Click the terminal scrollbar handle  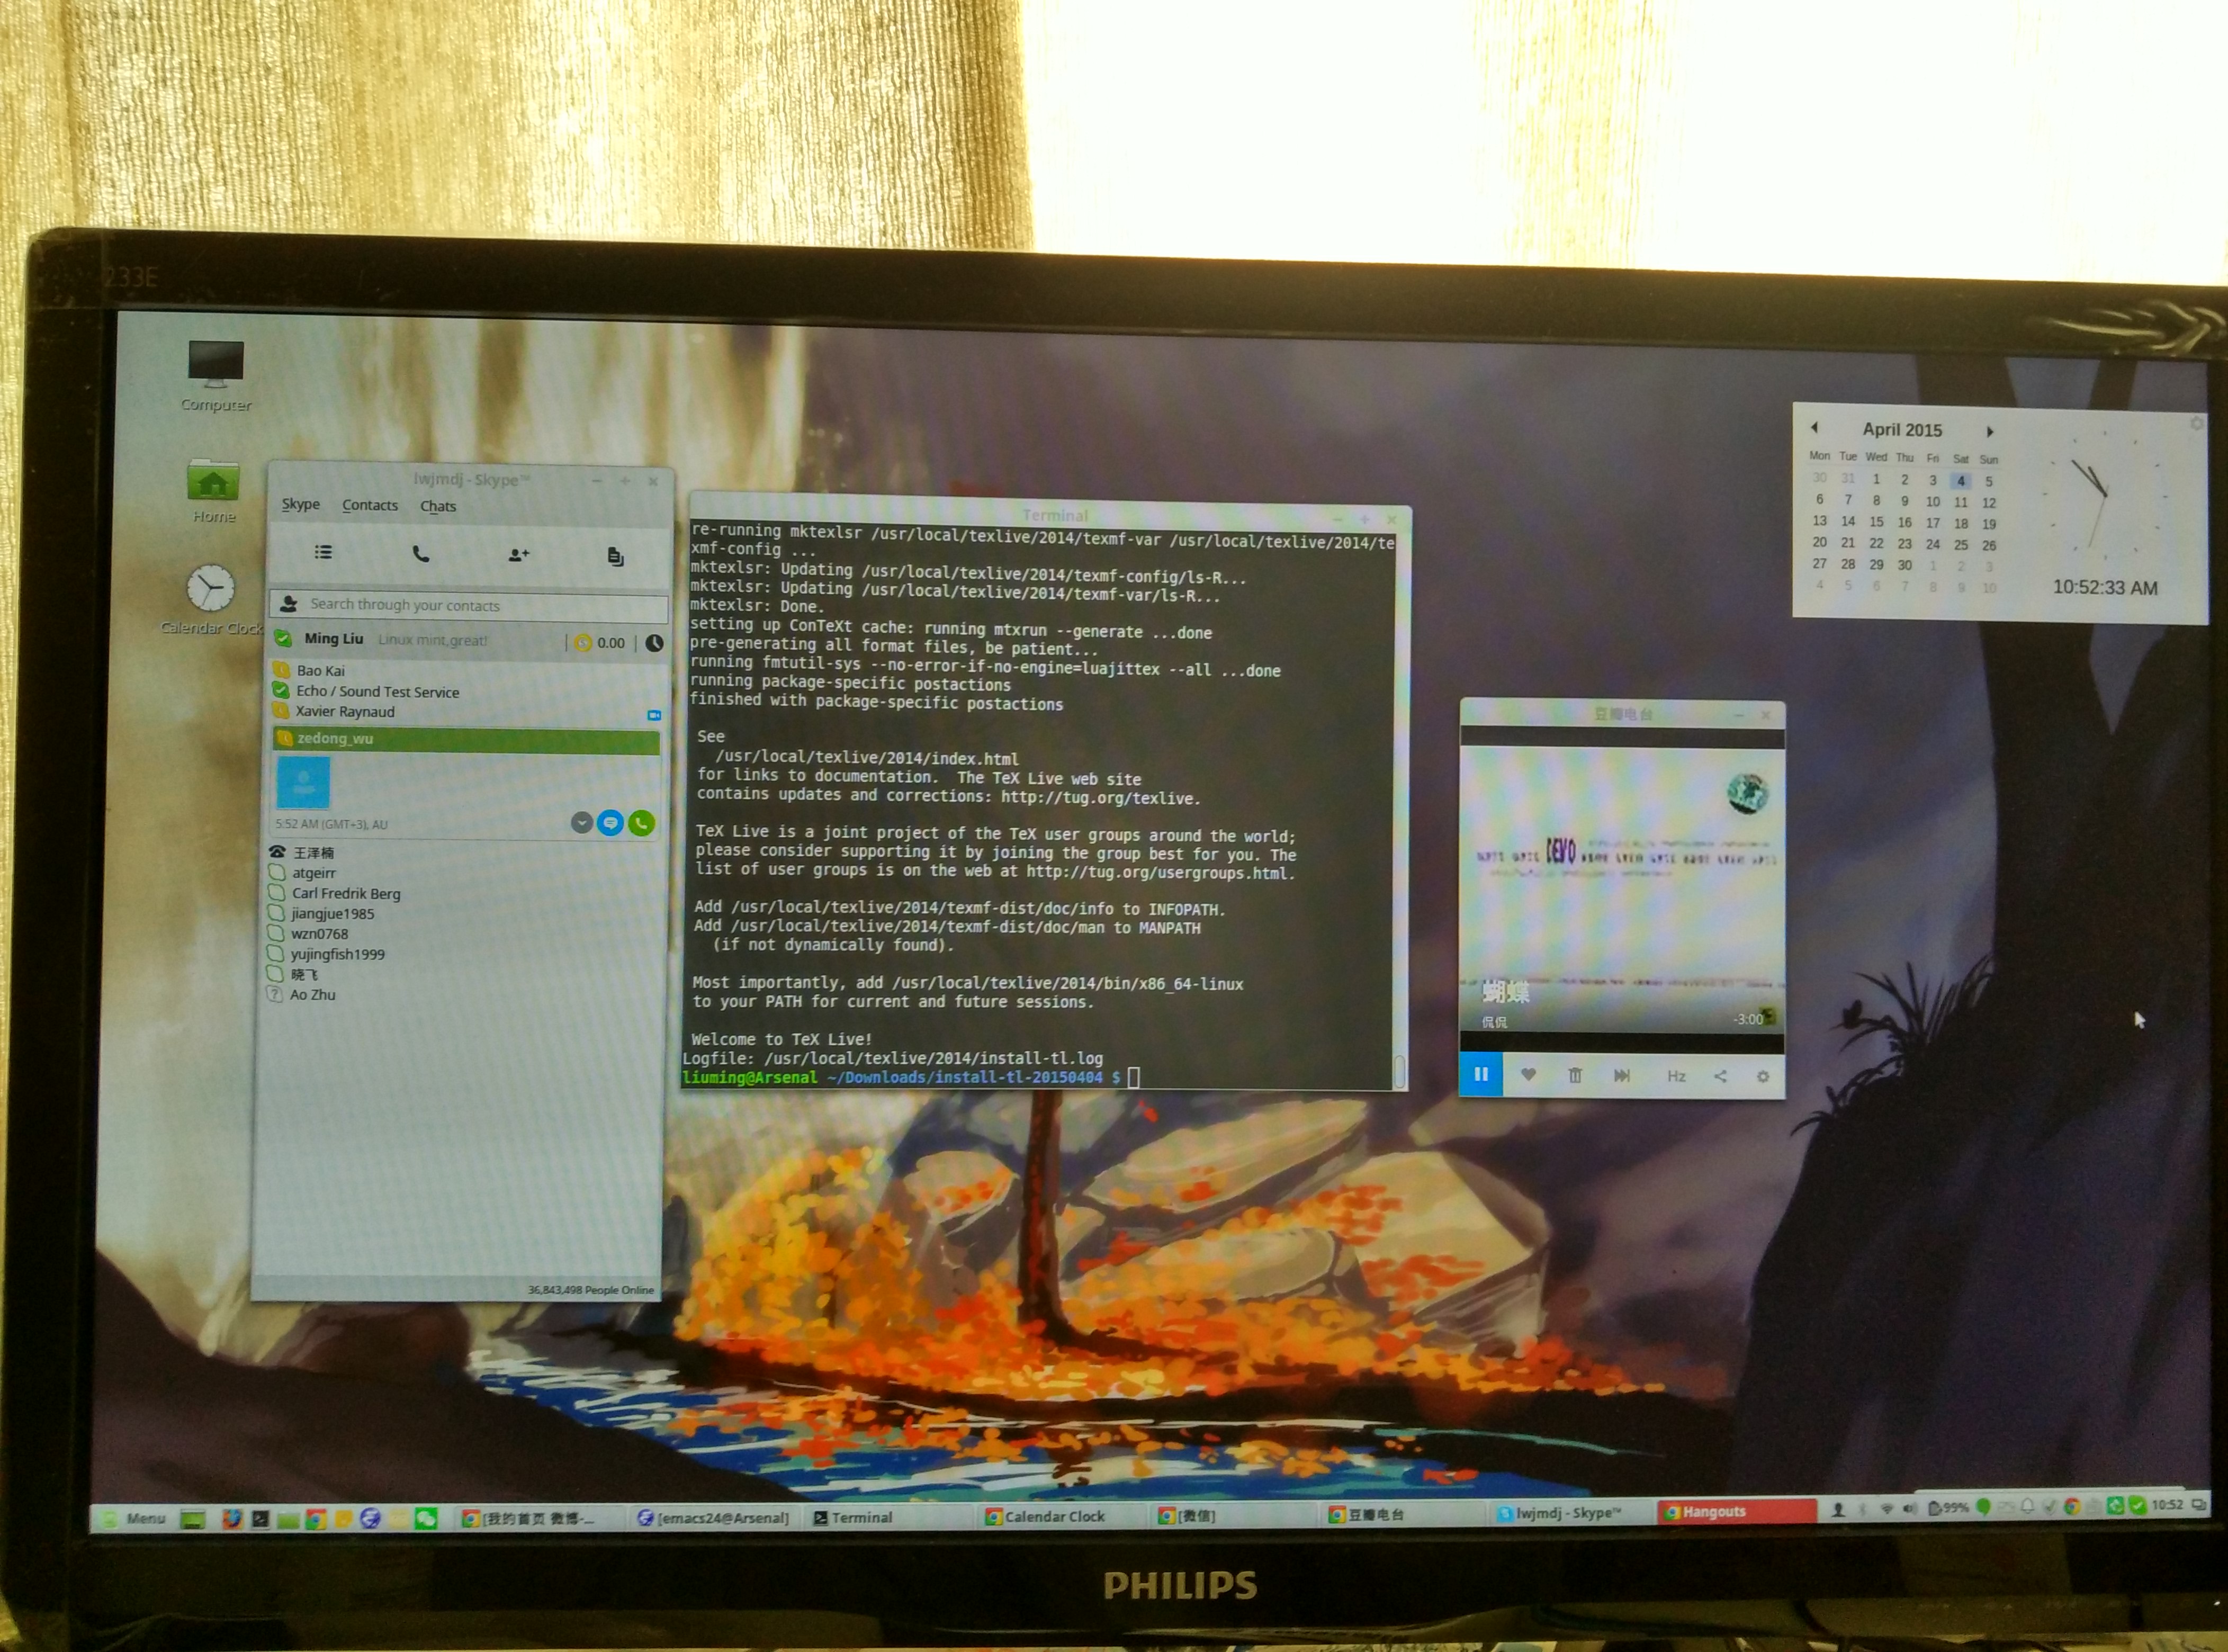[1400, 1071]
